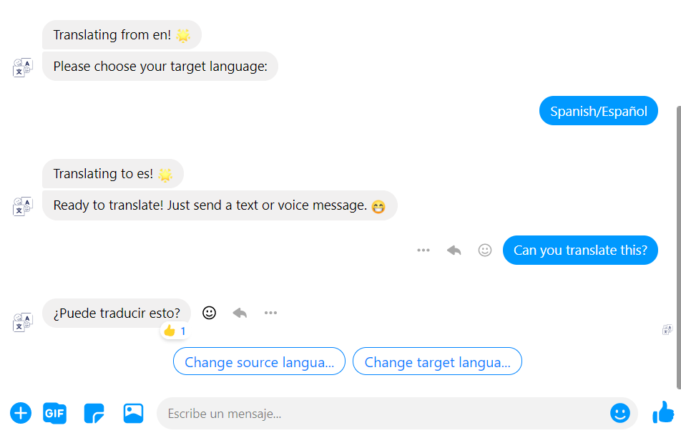Open more options for 'Can you translate this?'
This screenshot has height=433, width=681.
click(x=423, y=250)
